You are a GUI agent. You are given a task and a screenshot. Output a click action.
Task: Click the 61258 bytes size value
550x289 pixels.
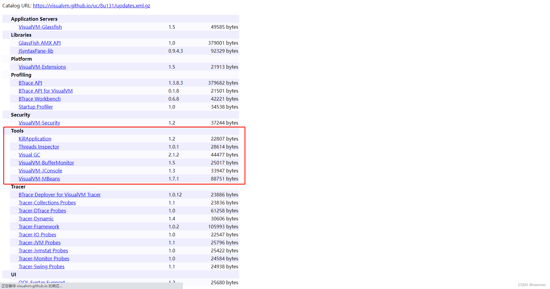224,211
